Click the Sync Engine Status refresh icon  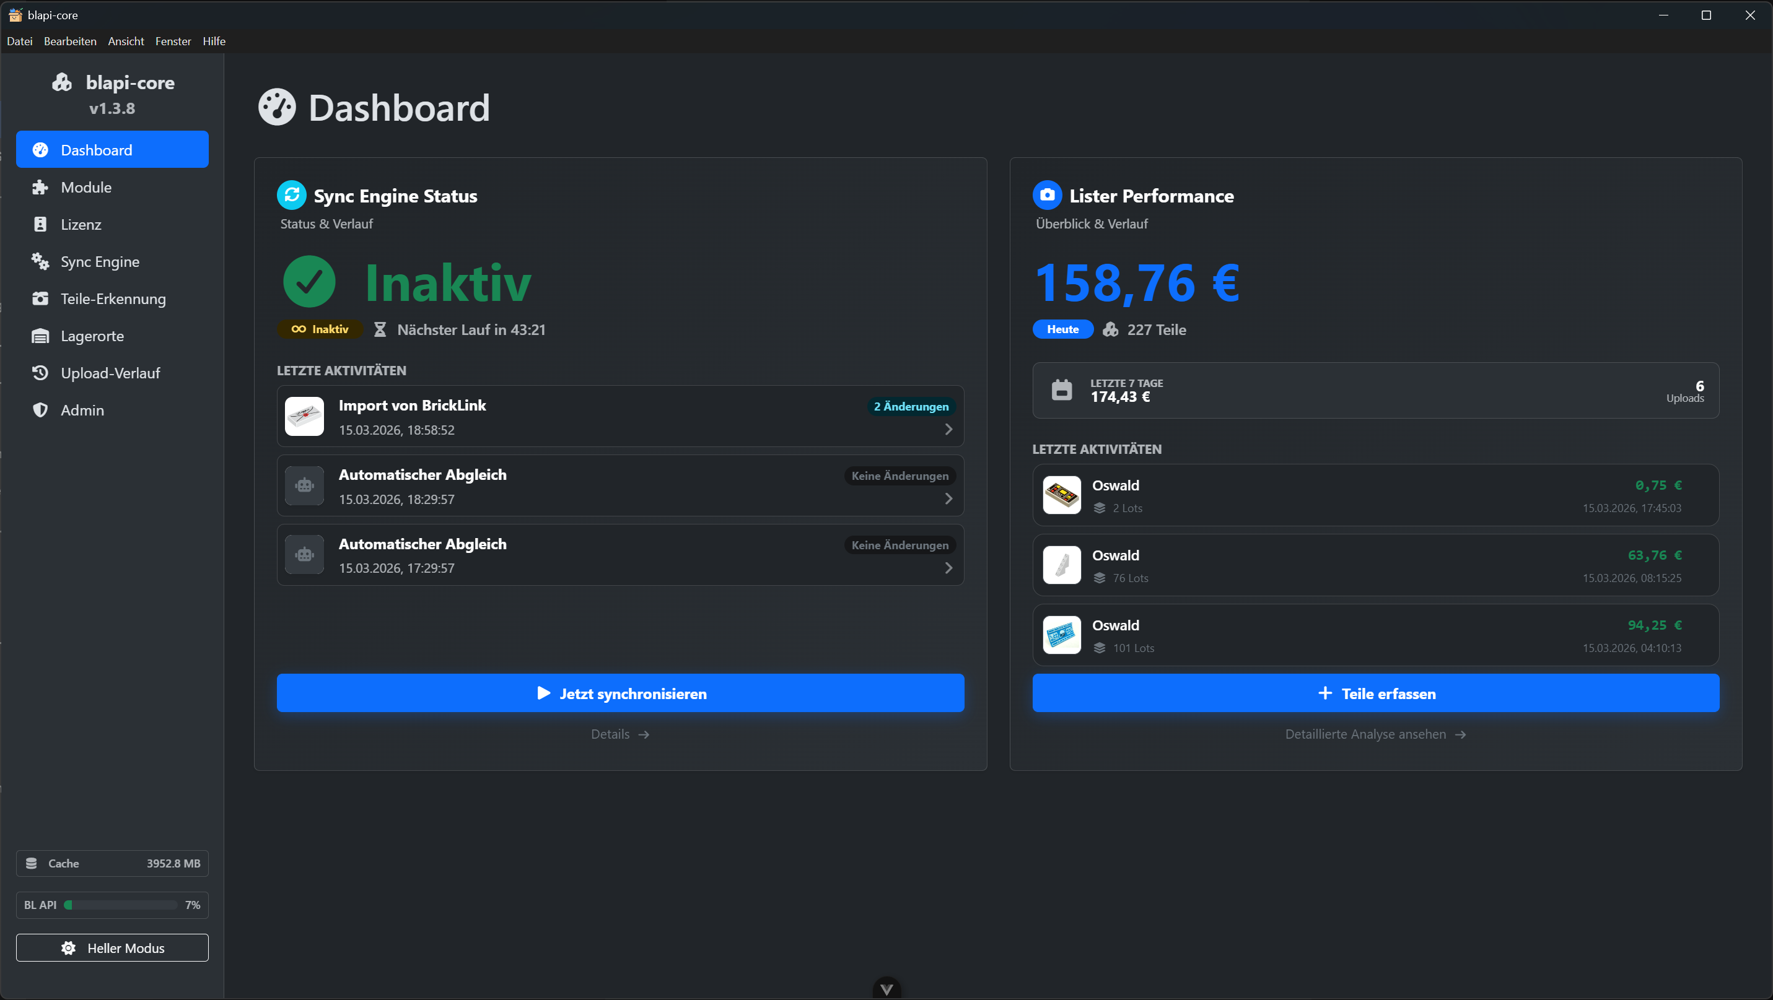292,194
